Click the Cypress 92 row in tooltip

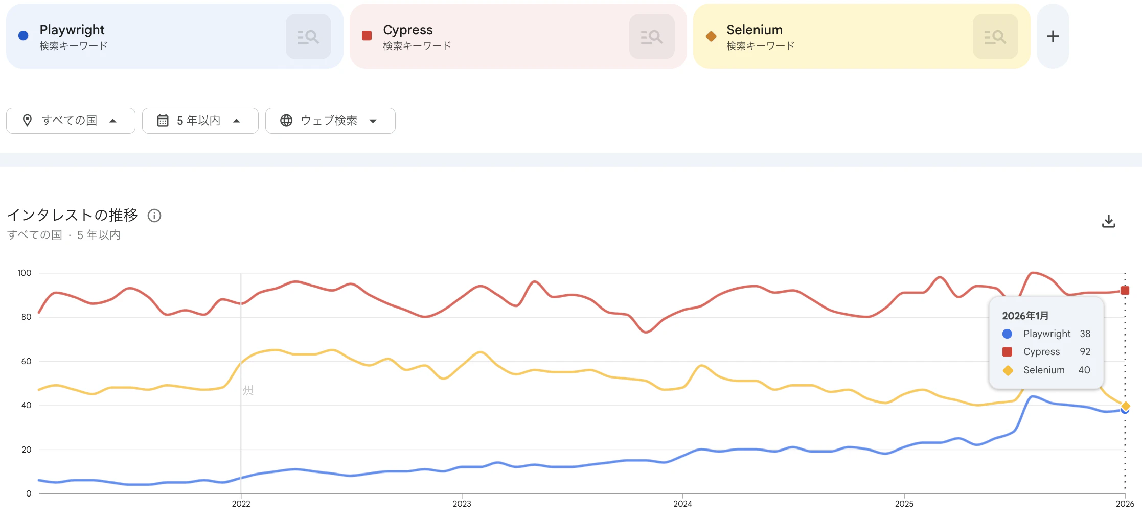1046,351
